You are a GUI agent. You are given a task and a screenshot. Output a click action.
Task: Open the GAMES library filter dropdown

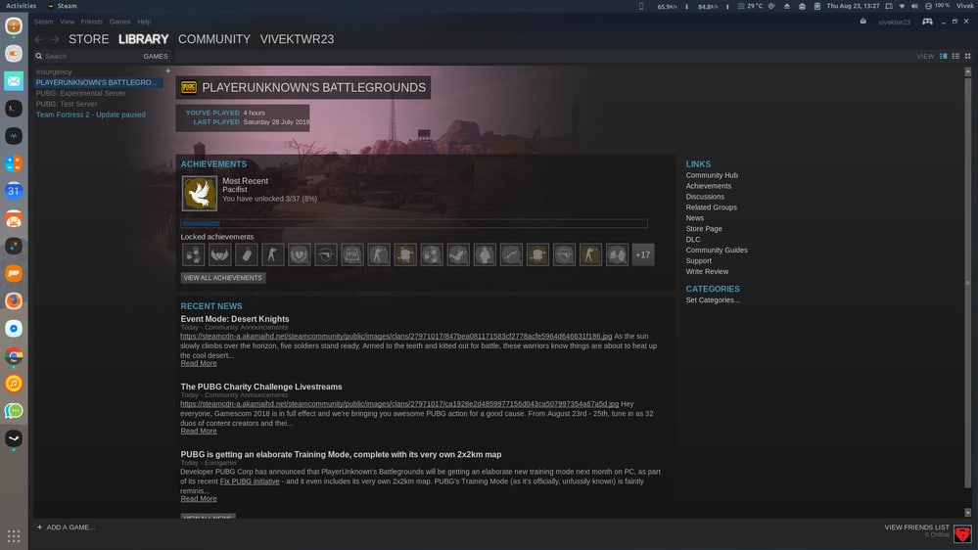click(156, 56)
